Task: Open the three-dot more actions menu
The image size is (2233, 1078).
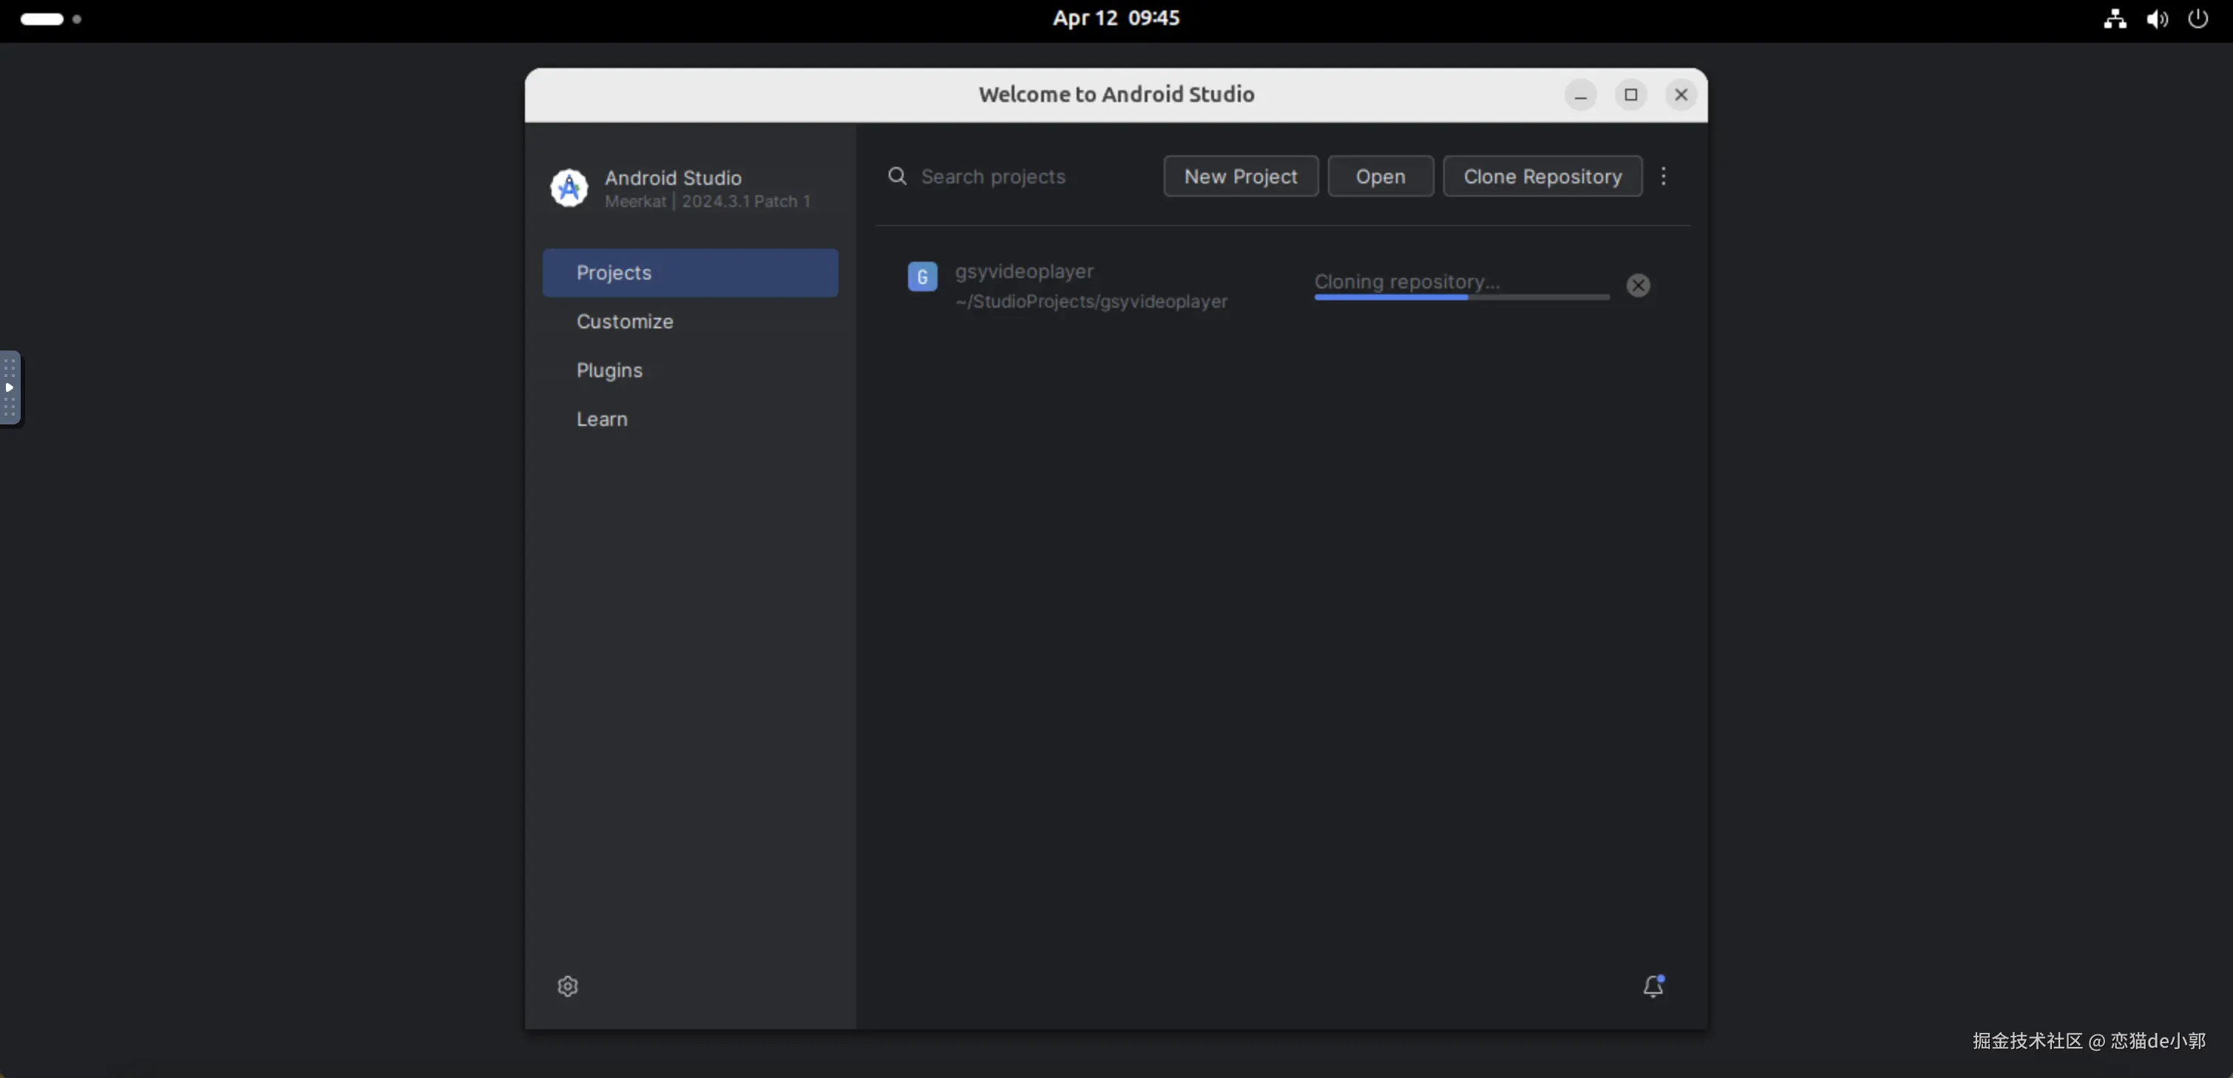Action: [1663, 176]
